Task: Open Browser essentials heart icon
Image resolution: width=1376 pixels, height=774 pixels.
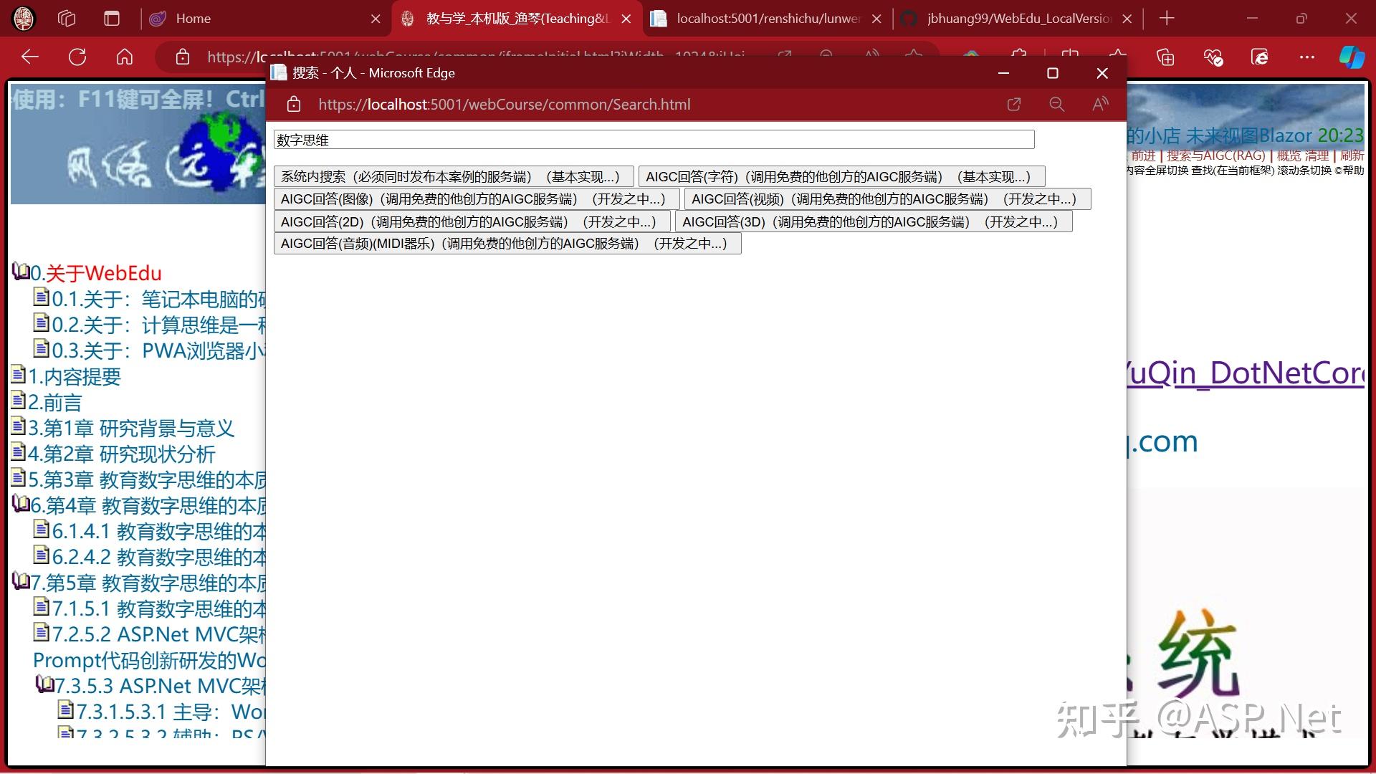Action: (x=1213, y=57)
